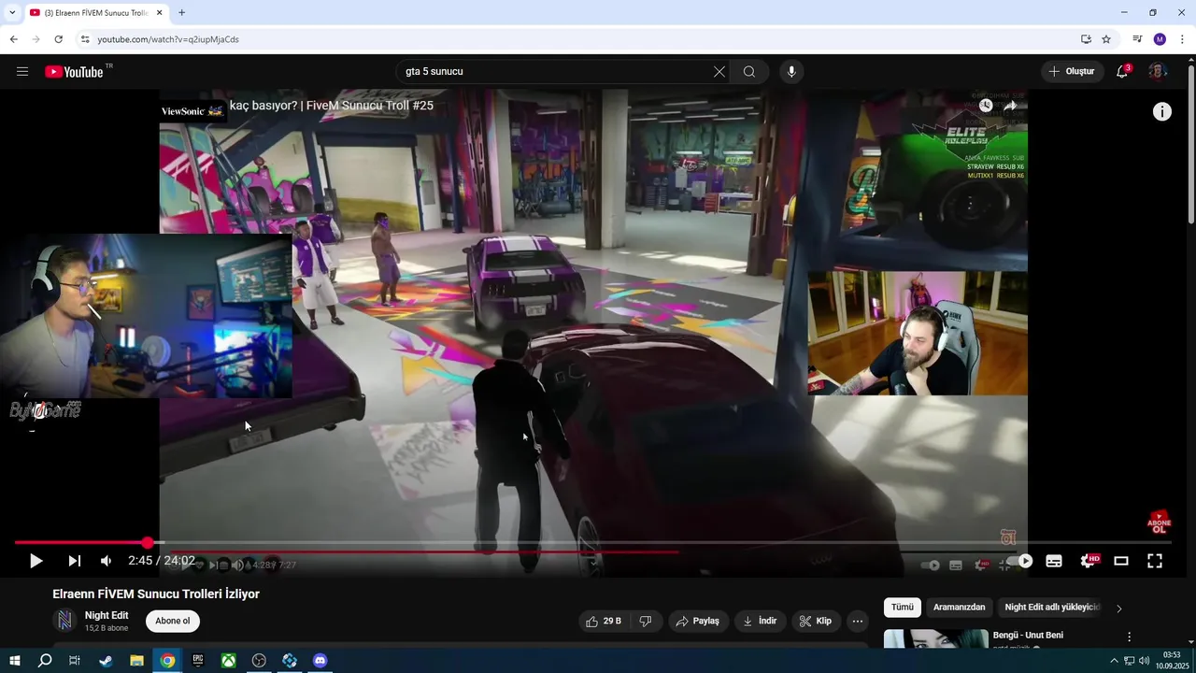Launch Epic Games from taskbar
Image resolution: width=1196 pixels, height=673 pixels.
click(x=198, y=661)
